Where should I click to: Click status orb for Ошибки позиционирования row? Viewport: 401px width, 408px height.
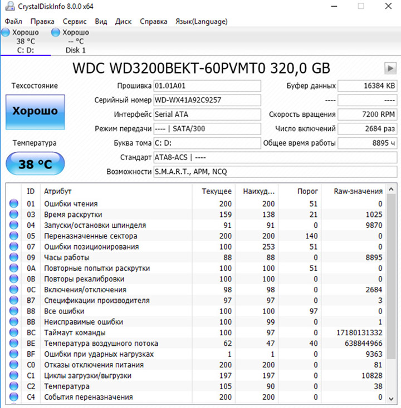(14, 246)
